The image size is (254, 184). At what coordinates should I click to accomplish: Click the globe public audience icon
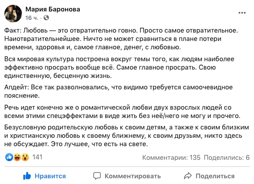coord(46,18)
